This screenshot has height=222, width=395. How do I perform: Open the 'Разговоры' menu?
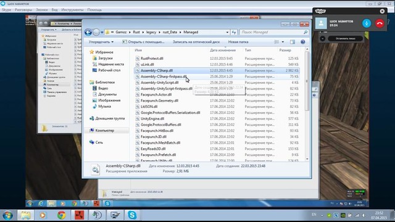pos(23,10)
